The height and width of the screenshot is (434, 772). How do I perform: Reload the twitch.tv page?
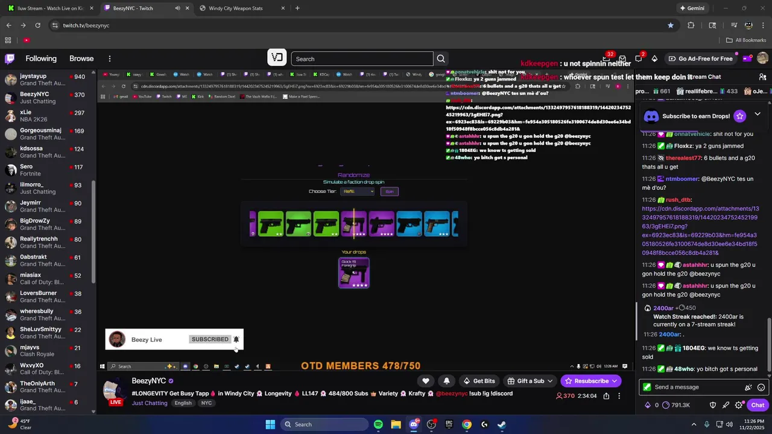click(x=37, y=25)
